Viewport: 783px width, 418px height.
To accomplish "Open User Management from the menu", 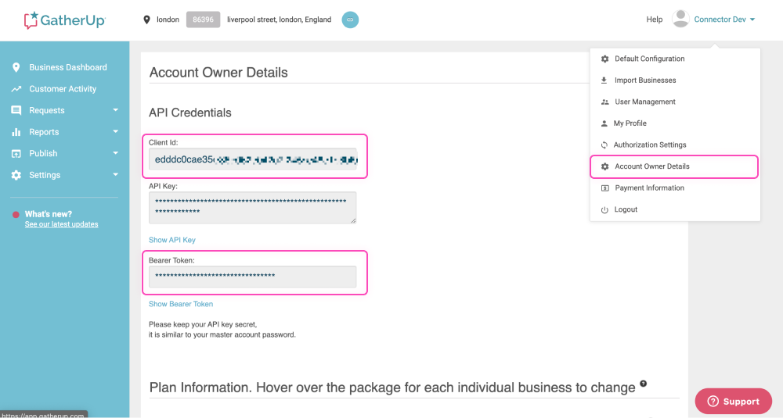I will tap(644, 102).
